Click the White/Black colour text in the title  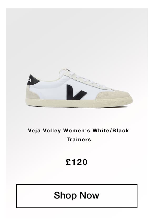(111, 131)
